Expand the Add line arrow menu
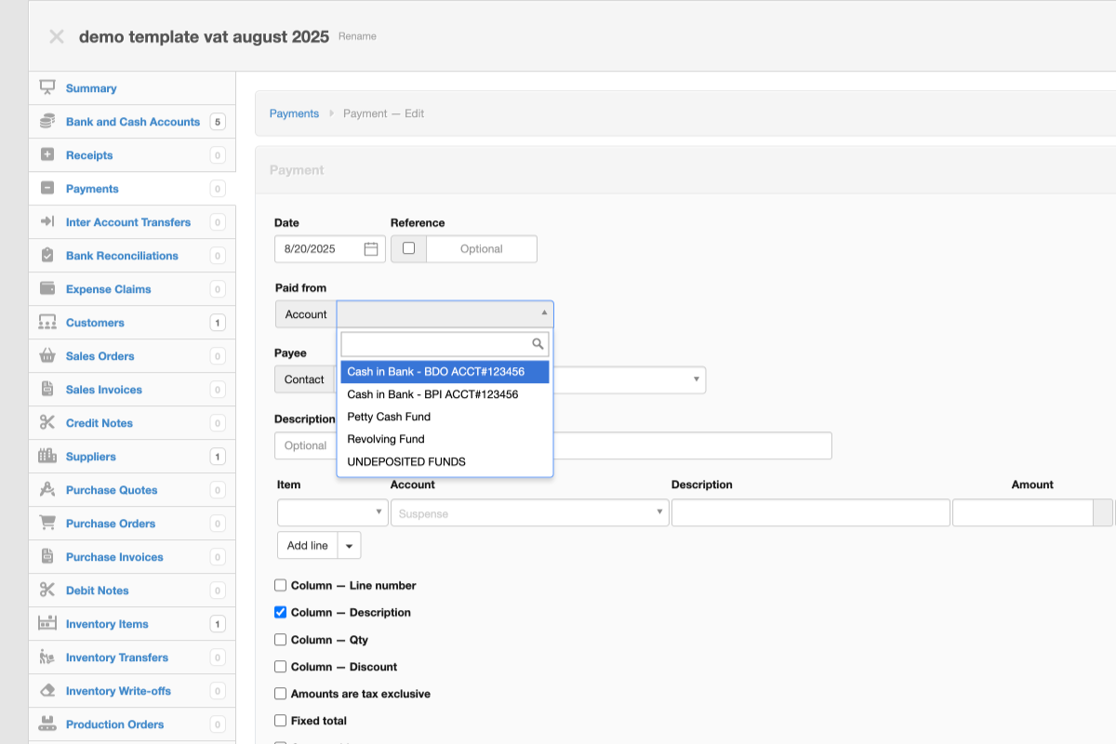The height and width of the screenshot is (744, 1116). click(x=350, y=546)
